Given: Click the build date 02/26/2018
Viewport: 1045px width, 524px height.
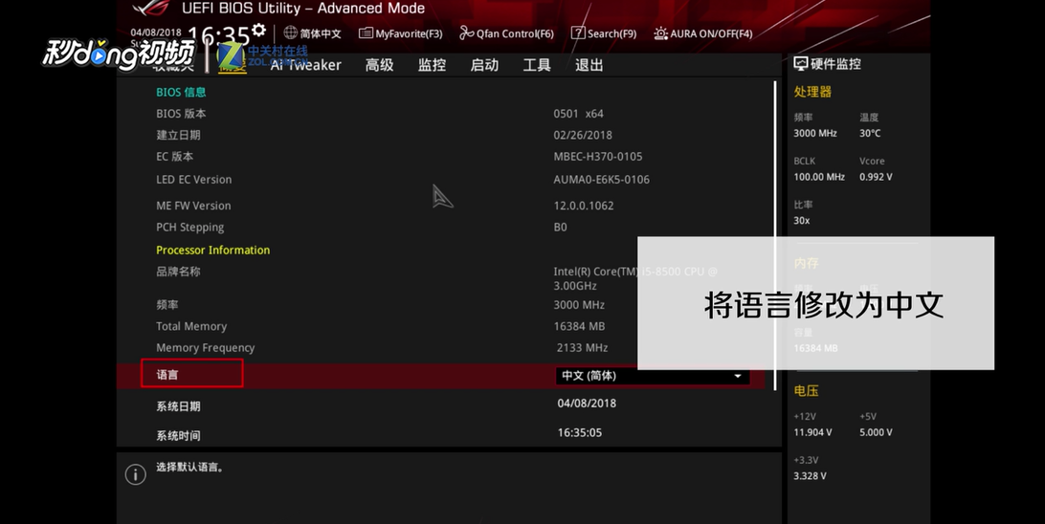Looking at the screenshot, I should [583, 135].
